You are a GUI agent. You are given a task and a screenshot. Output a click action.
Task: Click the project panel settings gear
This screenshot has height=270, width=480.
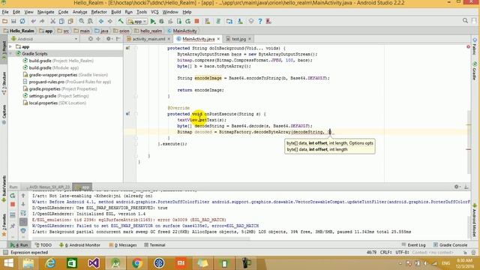(108, 39)
